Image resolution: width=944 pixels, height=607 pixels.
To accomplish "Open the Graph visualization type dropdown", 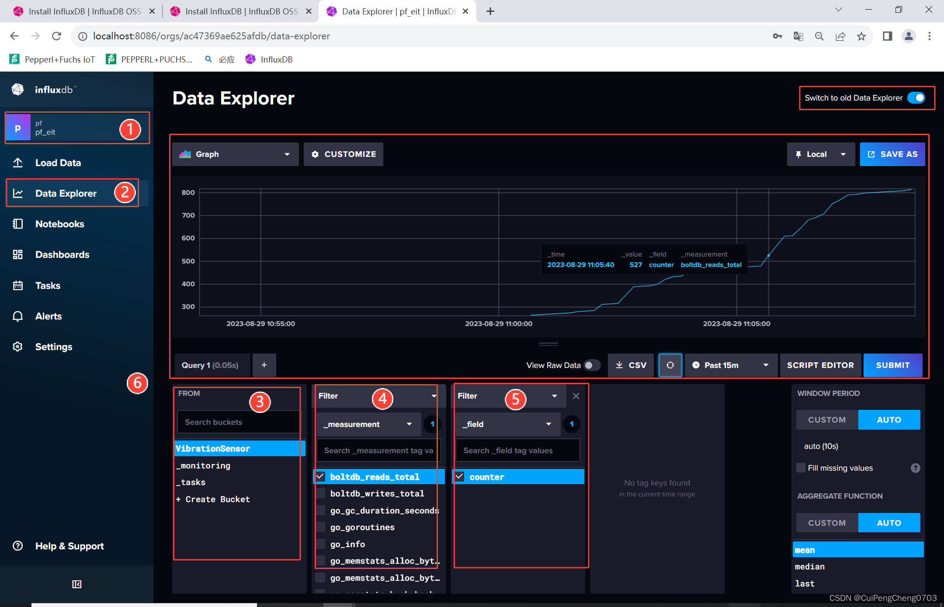I will point(235,154).
